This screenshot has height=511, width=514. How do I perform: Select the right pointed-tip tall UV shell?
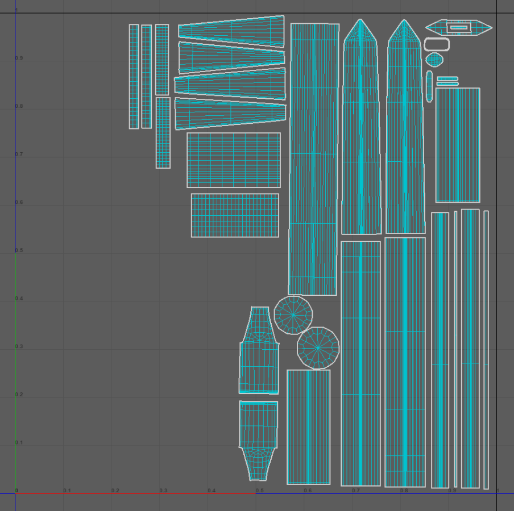405,127
